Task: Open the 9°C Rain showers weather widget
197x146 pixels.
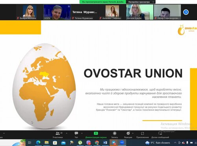Action: tap(158, 143)
